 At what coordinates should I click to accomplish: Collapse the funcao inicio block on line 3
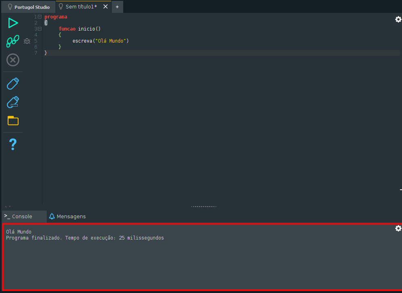[40, 29]
